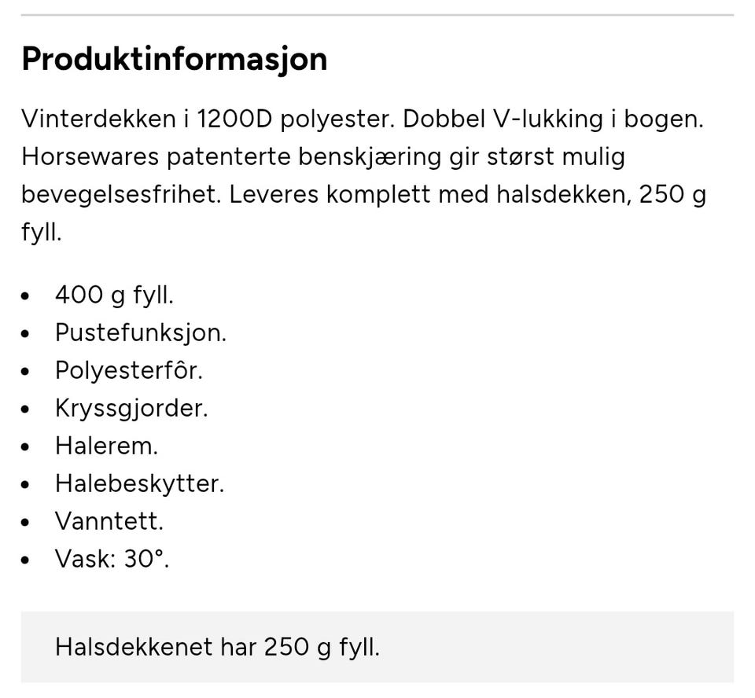Select the "400 g fyll." list item
The height and width of the screenshot is (698, 755).
click(x=114, y=295)
